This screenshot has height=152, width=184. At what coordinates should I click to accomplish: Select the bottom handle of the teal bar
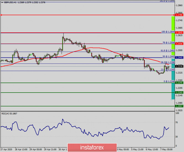click(x=172, y=99)
